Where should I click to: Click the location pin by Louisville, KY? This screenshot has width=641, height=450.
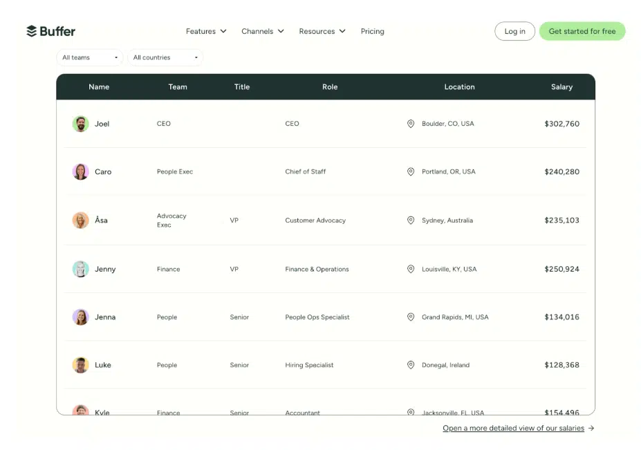[411, 269]
